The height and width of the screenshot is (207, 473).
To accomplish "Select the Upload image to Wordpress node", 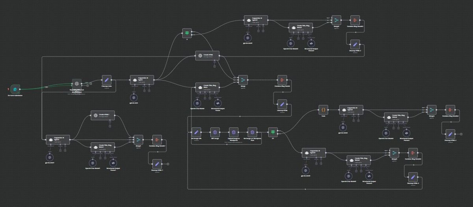I will point(234,132).
